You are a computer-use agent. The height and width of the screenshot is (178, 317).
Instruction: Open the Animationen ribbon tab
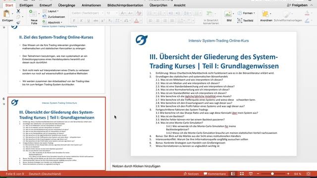(x=91, y=5)
